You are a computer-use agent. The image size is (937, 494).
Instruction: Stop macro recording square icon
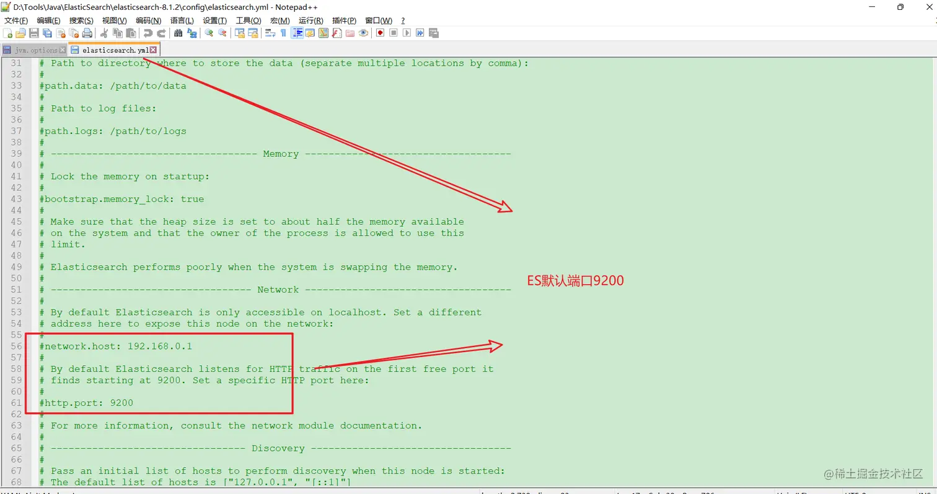pos(394,33)
